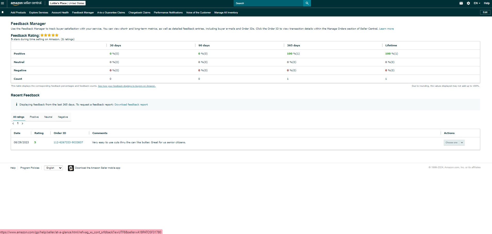Open the messages envelope icon
Image resolution: width=492 pixels, height=234 pixels.
click(x=461, y=3)
